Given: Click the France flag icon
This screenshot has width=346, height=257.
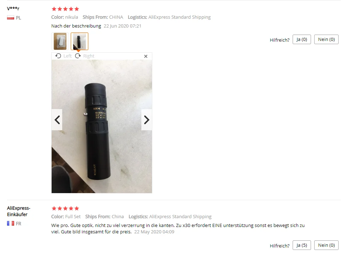Looking at the screenshot, I should [11, 223].
